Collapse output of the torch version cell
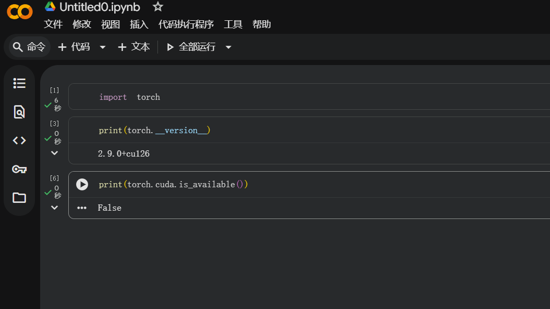This screenshot has height=309, width=550. pos(54,153)
